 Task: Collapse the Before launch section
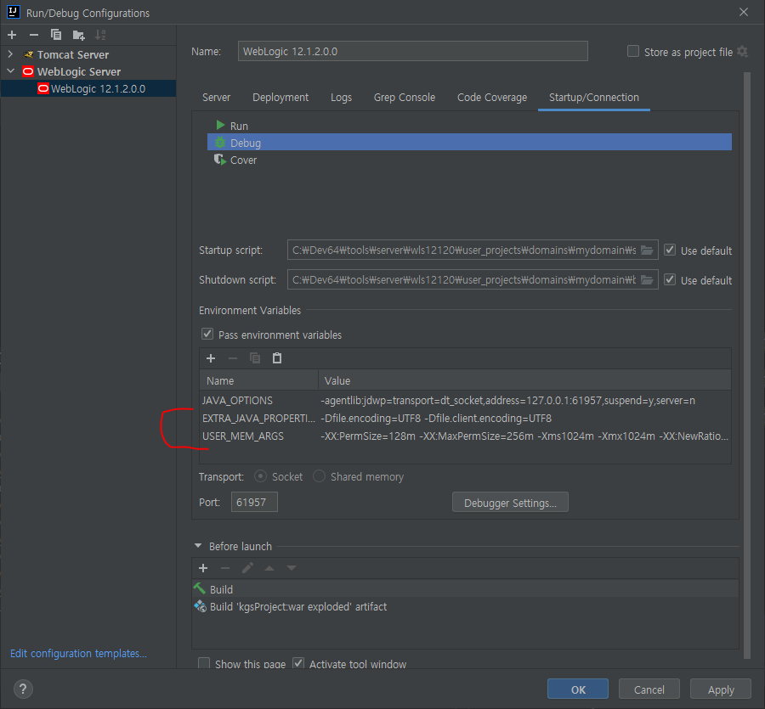coord(197,546)
